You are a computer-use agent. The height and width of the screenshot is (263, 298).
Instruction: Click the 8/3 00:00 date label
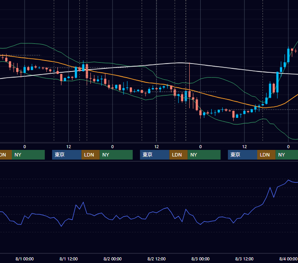pos(200,259)
